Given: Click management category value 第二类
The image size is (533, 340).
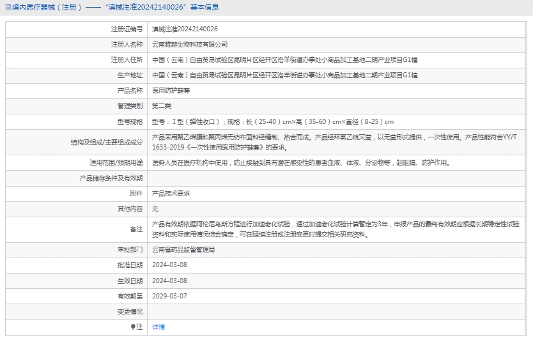Looking at the screenshot, I should (x=162, y=106).
